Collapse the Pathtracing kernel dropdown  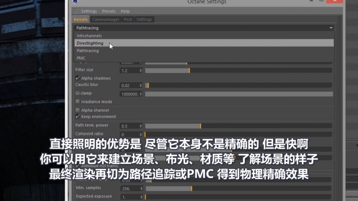pos(204,28)
